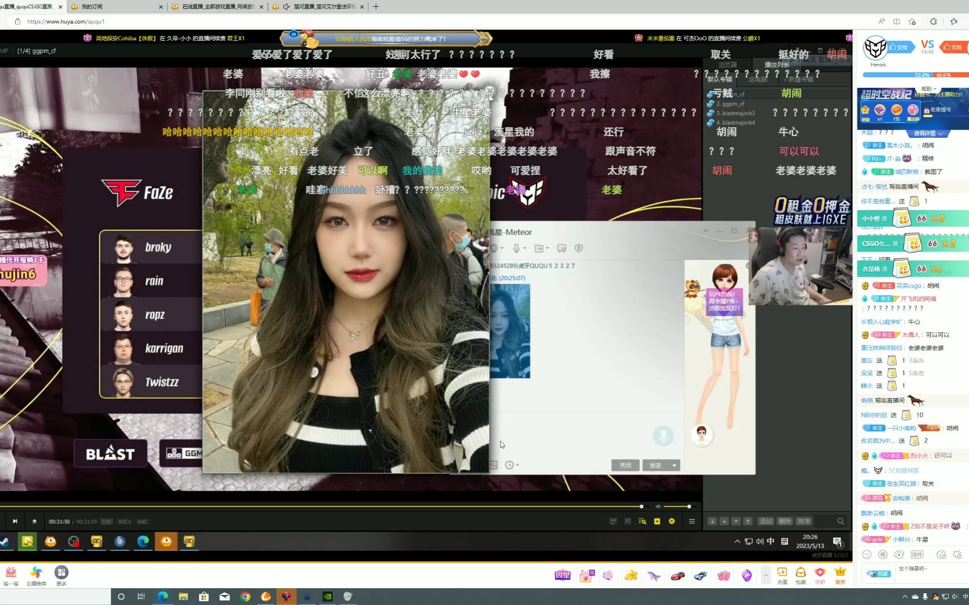Open the send options dropdown arrow
This screenshot has height=605, width=969.
pyautogui.click(x=674, y=465)
